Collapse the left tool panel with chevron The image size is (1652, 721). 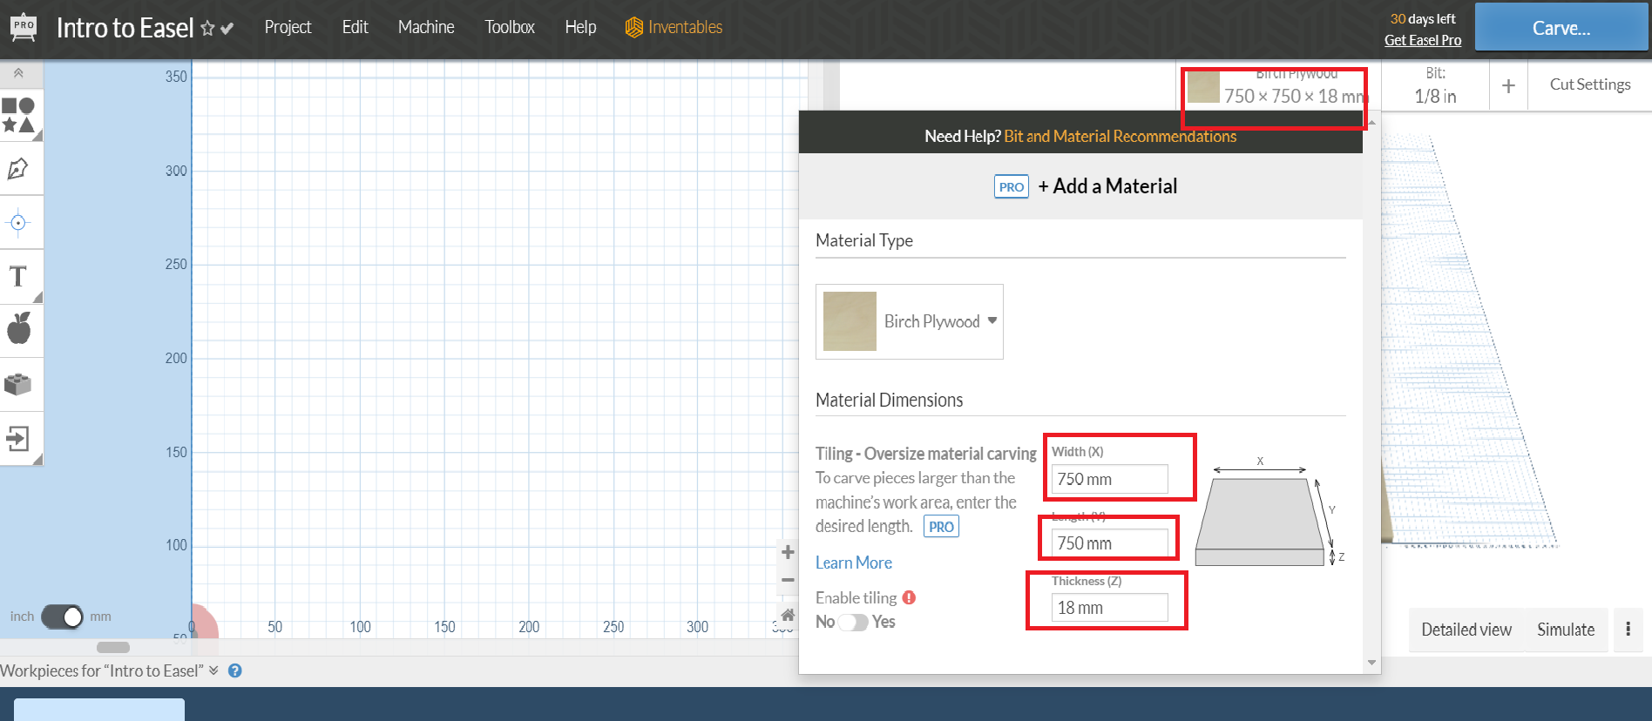[18, 74]
